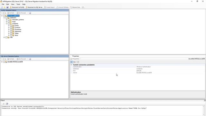
Task: Click the Open Project folder icon
Action: pyautogui.click(x=5, y=7)
